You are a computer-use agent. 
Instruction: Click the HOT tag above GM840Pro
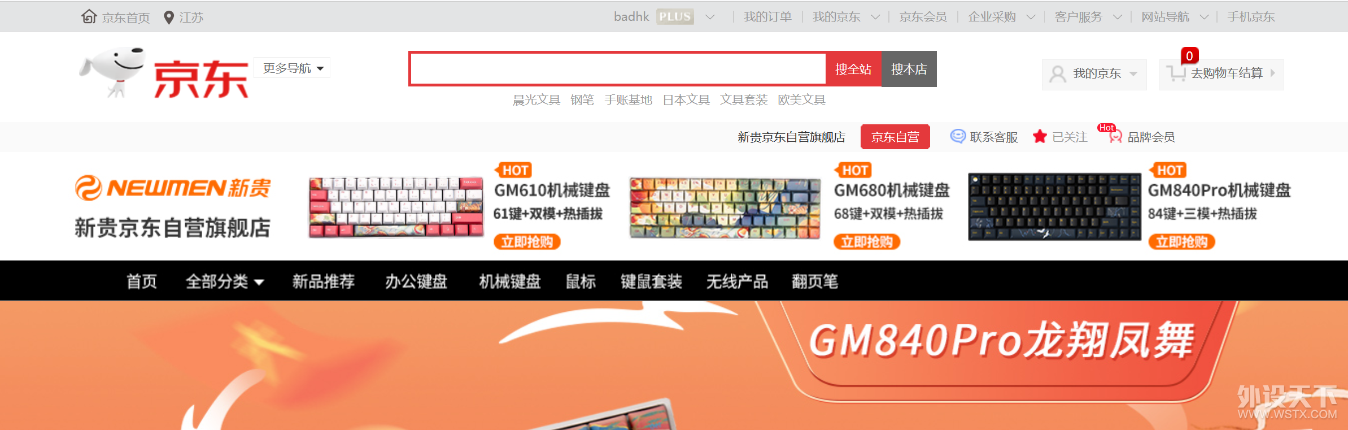click(x=1168, y=170)
